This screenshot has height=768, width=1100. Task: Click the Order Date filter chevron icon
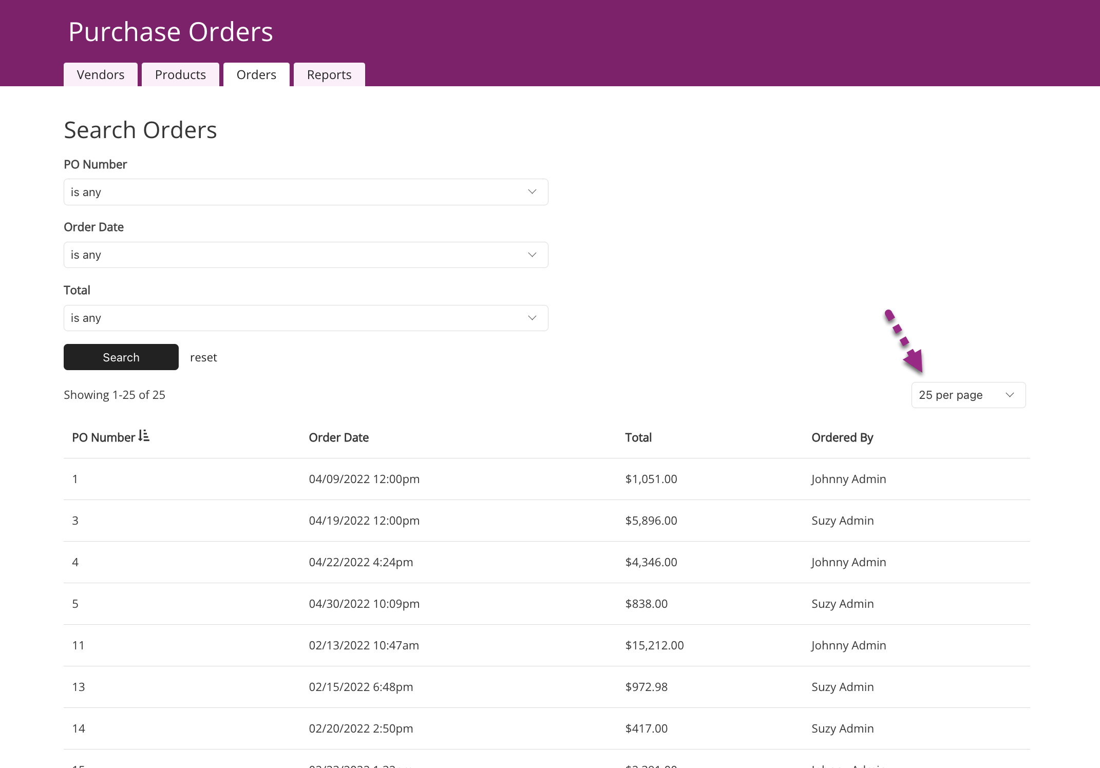pyautogui.click(x=532, y=255)
